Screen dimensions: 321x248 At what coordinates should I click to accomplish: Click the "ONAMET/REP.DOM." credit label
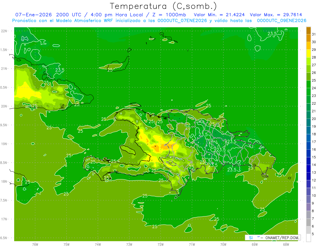click(x=282, y=238)
